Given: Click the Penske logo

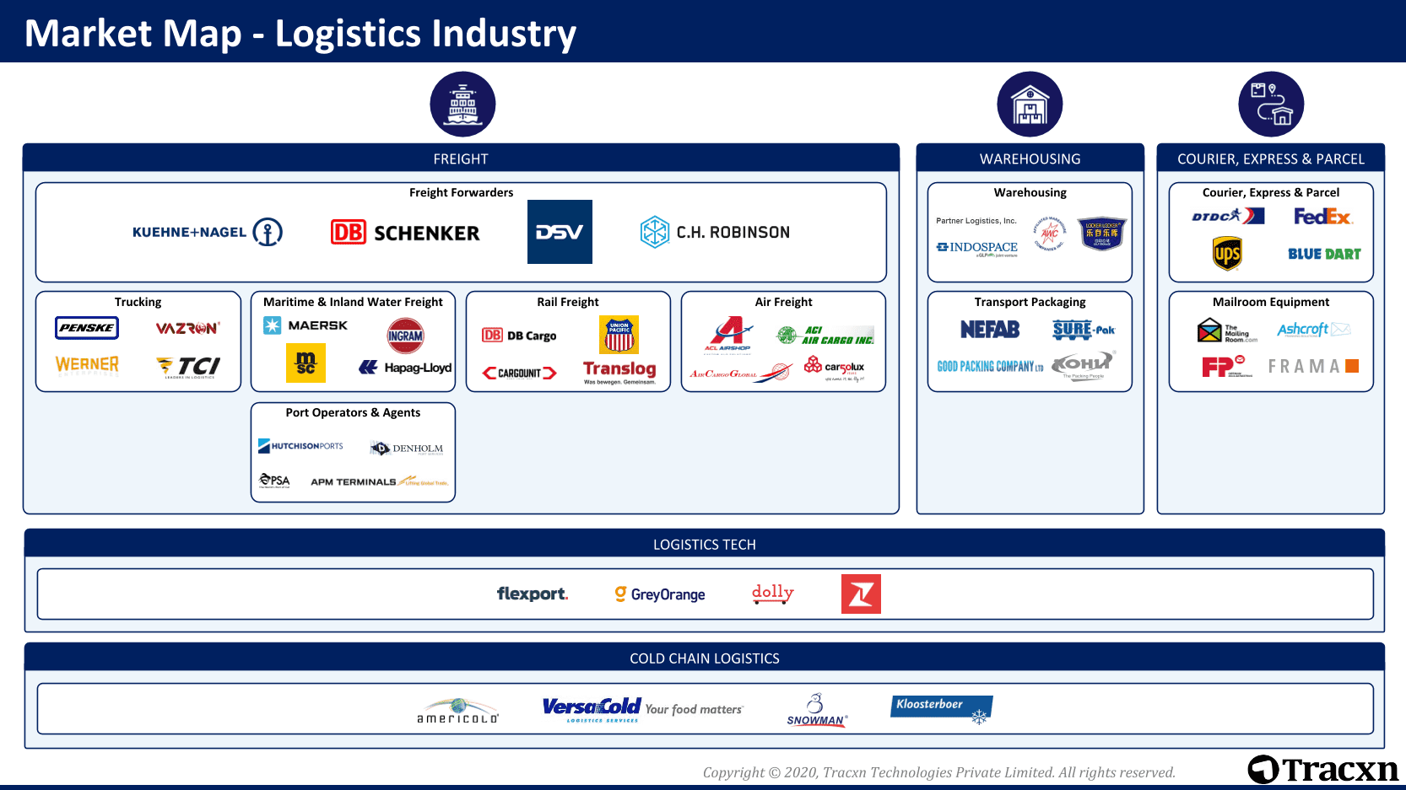Looking at the screenshot, I should tap(87, 328).
